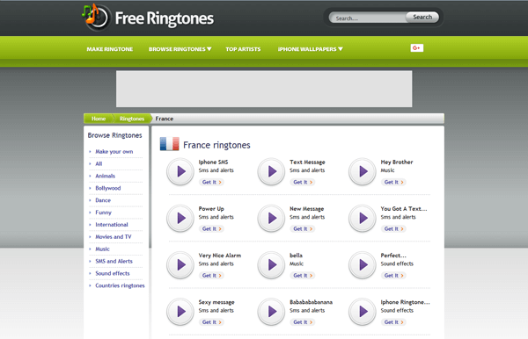Click Get It for Babababanana
The image size is (528, 339).
point(303,322)
